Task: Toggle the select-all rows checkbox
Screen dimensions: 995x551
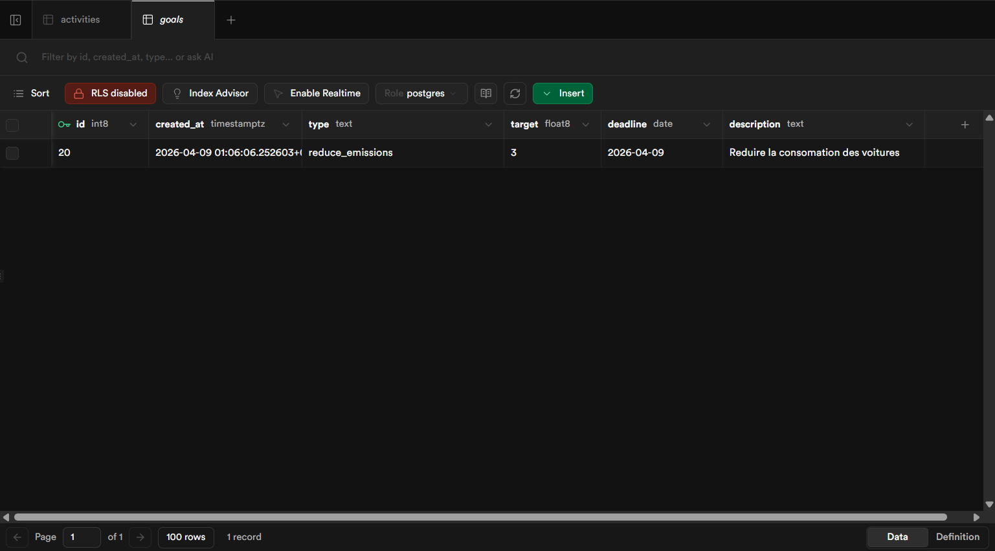Action: [12, 125]
